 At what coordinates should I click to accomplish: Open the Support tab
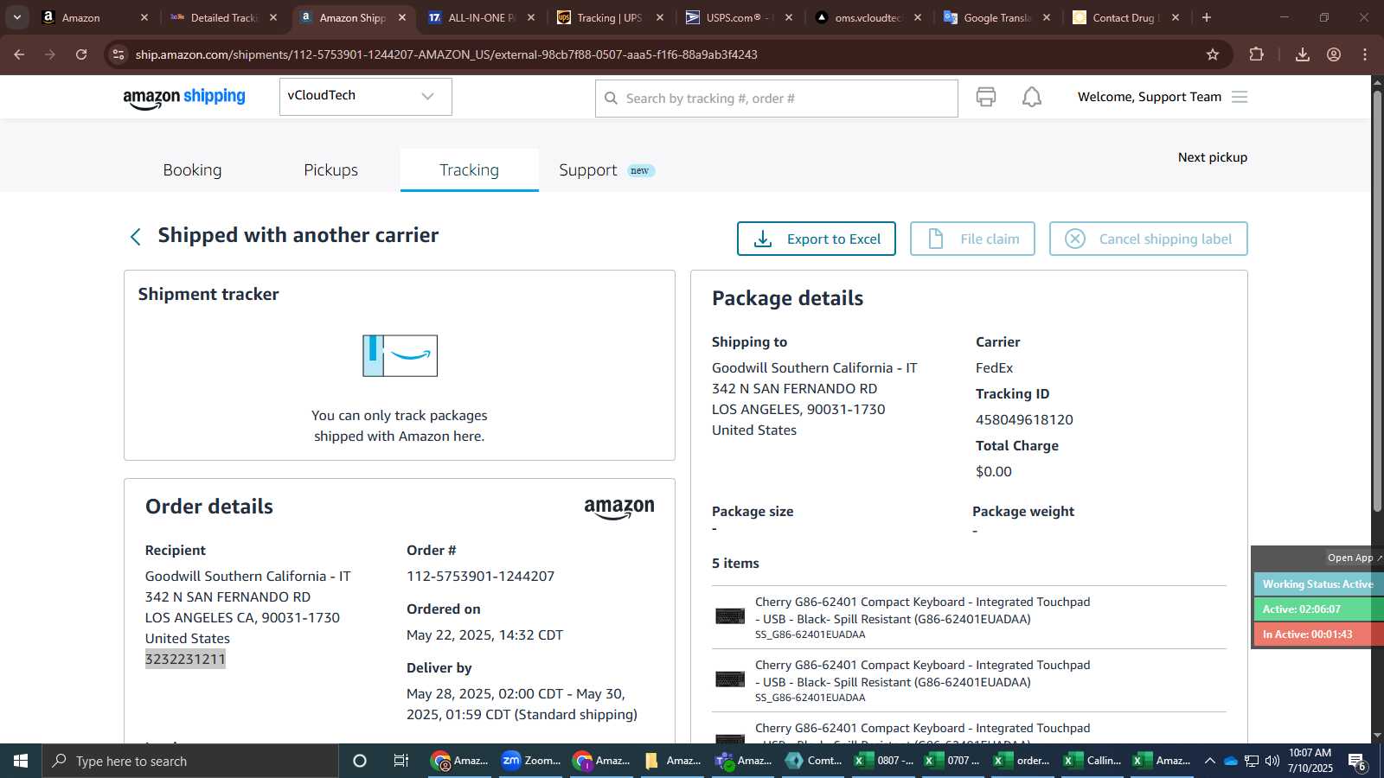pos(588,170)
